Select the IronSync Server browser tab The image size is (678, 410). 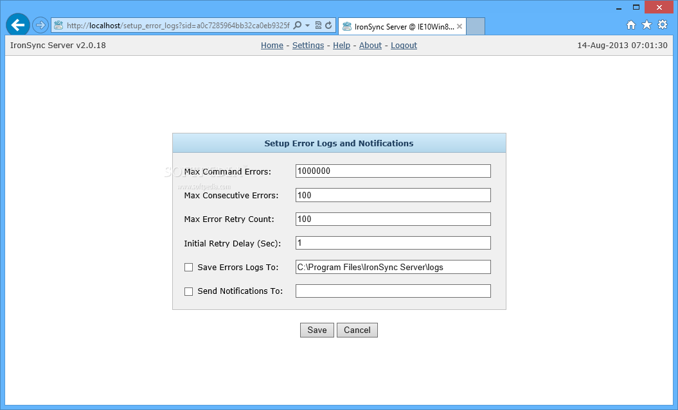(402, 26)
